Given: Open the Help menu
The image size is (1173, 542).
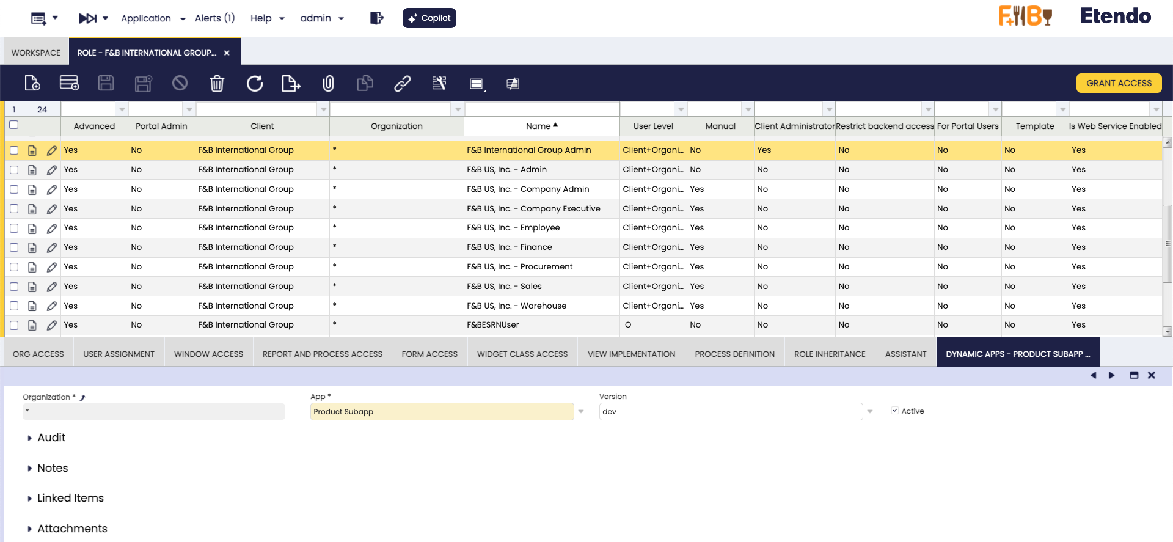Looking at the screenshot, I should tap(268, 18).
